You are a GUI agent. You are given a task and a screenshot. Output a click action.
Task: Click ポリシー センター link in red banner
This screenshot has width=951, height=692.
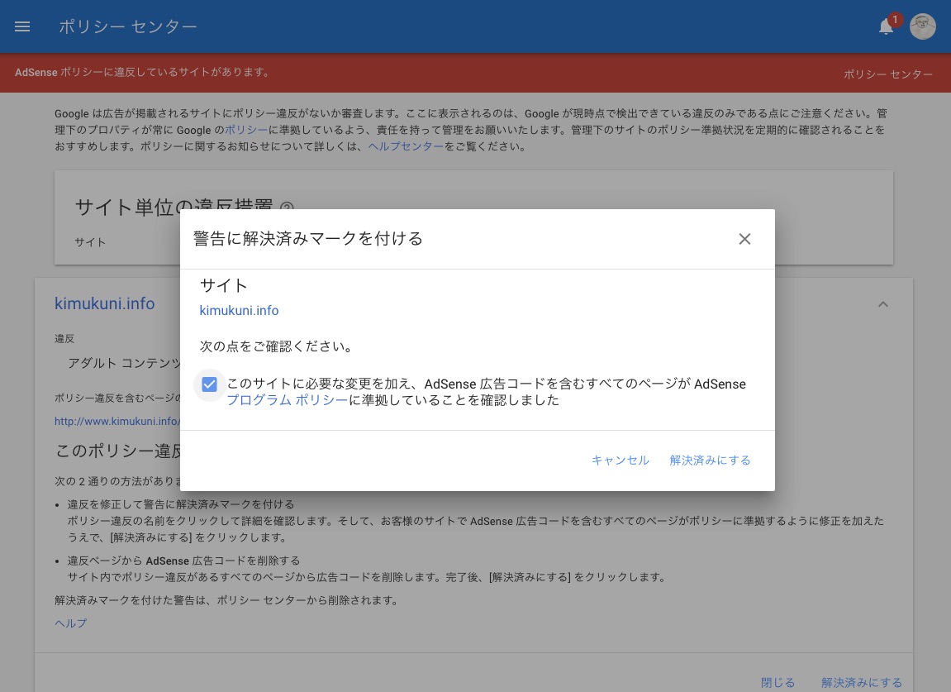pos(888,74)
